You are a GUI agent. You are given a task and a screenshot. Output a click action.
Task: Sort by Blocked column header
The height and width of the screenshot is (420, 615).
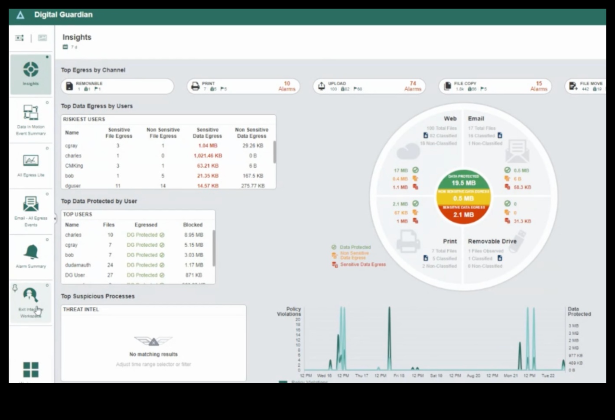tap(193, 225)
